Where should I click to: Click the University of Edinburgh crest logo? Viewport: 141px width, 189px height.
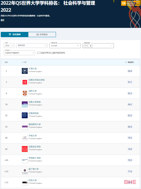pyautogui.click(x=25, y=171)
